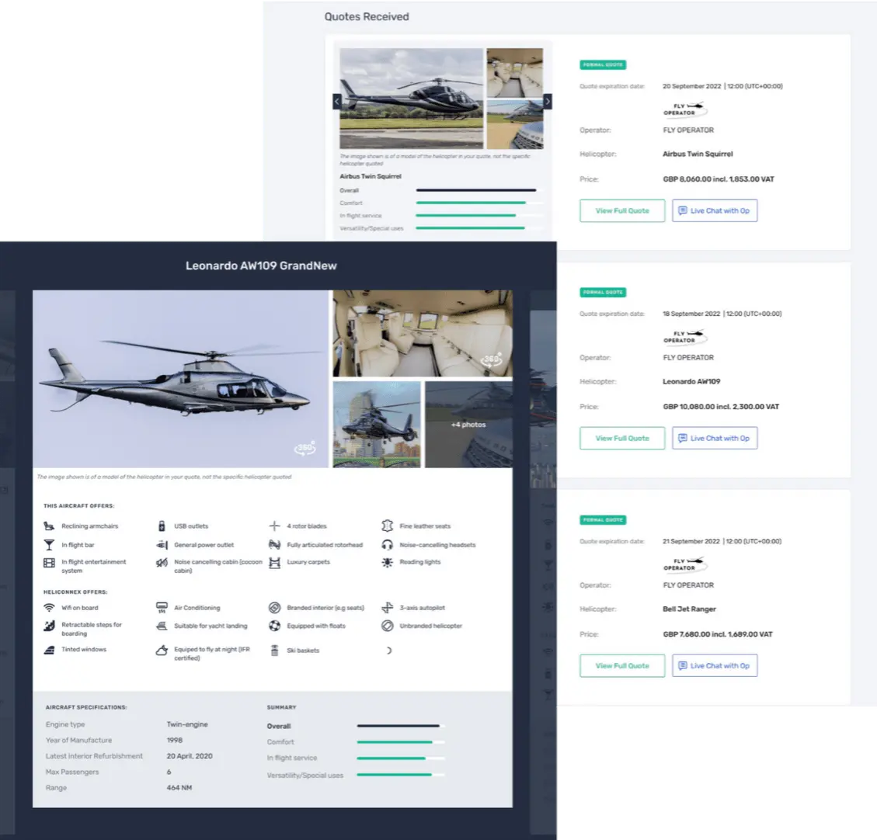Image resolution: width=877 pixels, height=840 pixels.
Task: View Full Quote for Airbus Twin Squirrel
Action: (x=622, y=210)
